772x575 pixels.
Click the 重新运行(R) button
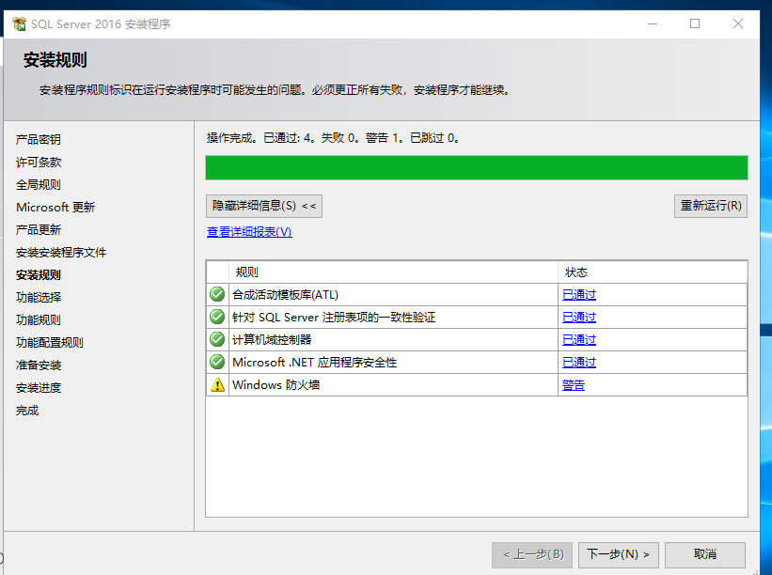click(x=711, y=206)
